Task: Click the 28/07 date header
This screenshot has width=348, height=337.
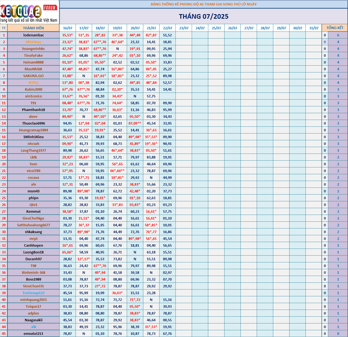Action: [x=265, y=28]
